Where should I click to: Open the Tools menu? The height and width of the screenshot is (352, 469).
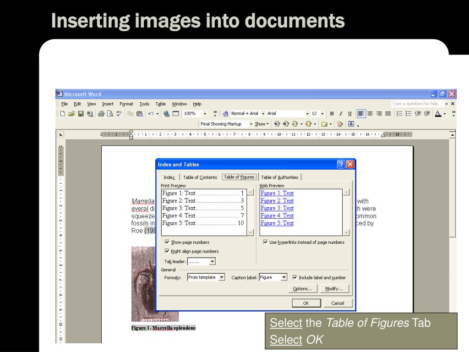click(x=144, y=104)
